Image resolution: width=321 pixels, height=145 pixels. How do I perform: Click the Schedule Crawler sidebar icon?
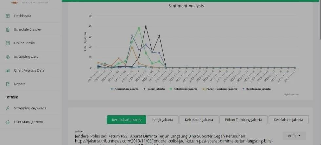click(8, 30)
